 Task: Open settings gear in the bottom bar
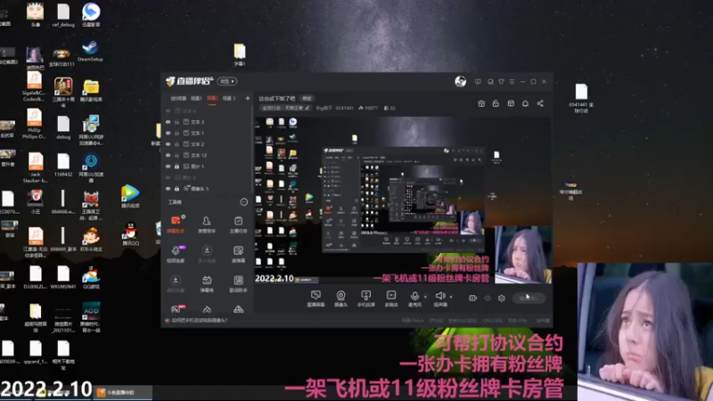(x=501, y=298)
